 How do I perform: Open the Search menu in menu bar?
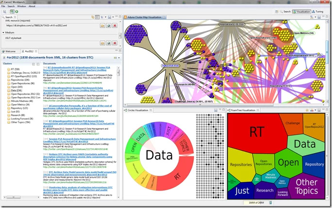[11, 6]
